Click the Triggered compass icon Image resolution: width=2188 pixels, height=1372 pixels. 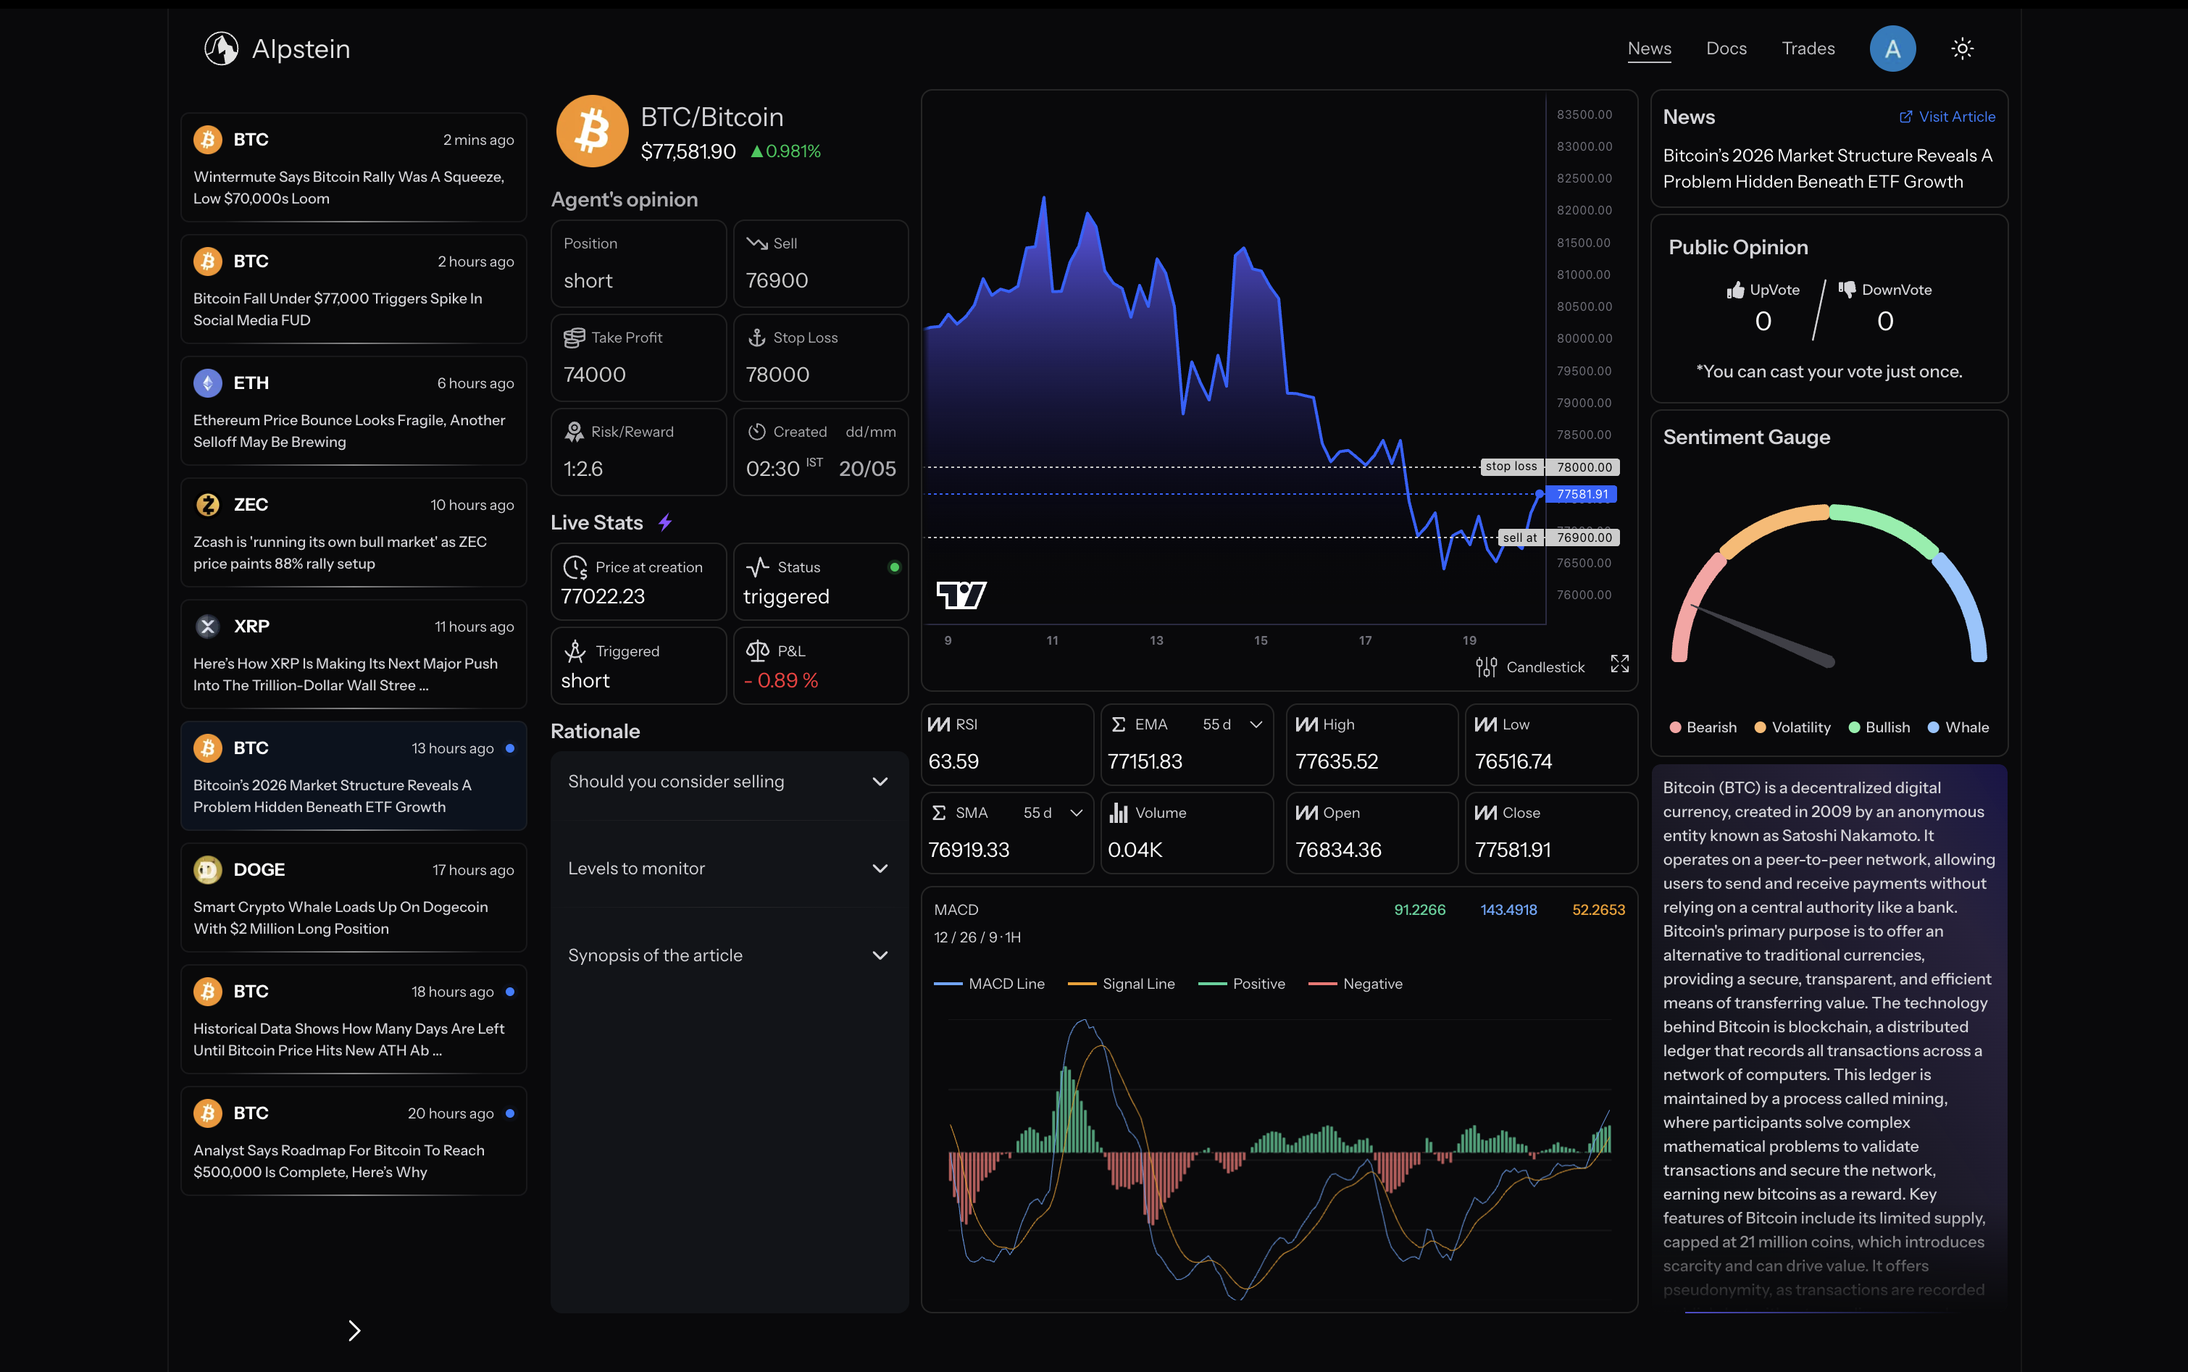pos(575,651)
